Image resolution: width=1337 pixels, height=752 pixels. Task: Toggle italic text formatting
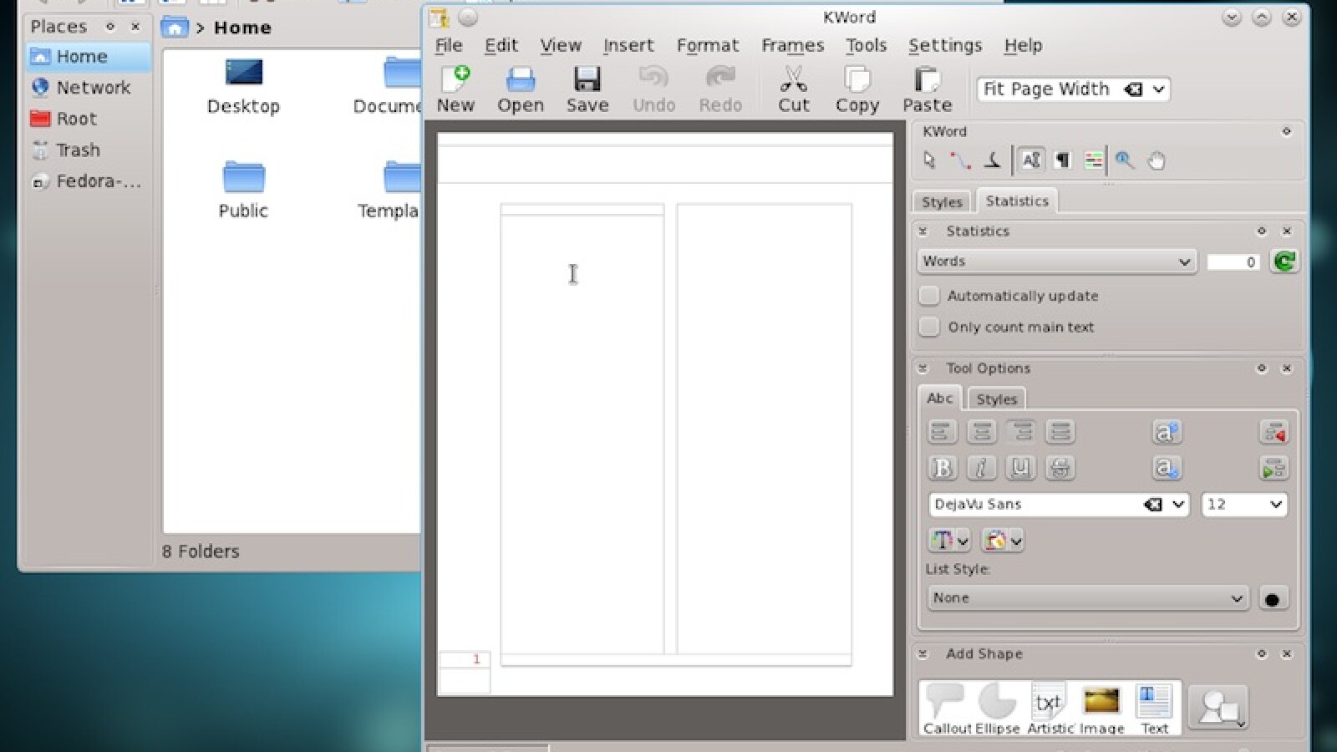tap(981, 468)
